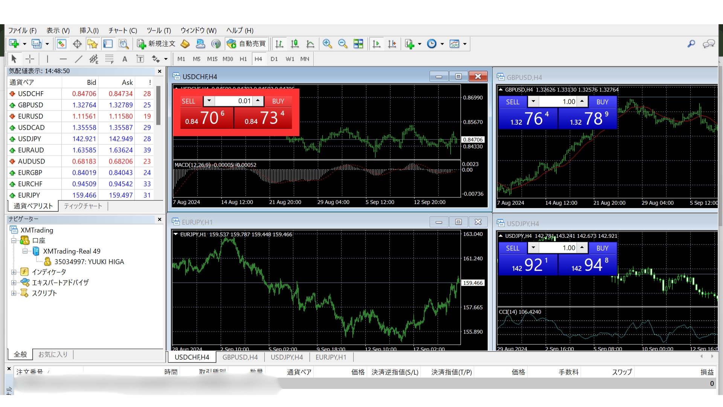Switch to the EURJPY,H1 chart tab

331,357
